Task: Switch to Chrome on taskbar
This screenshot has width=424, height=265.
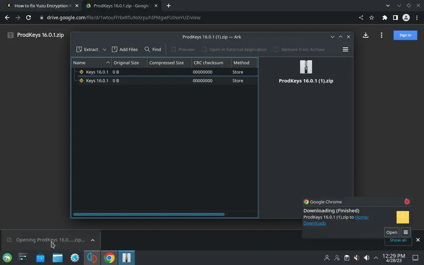Action: coord(109,258)
